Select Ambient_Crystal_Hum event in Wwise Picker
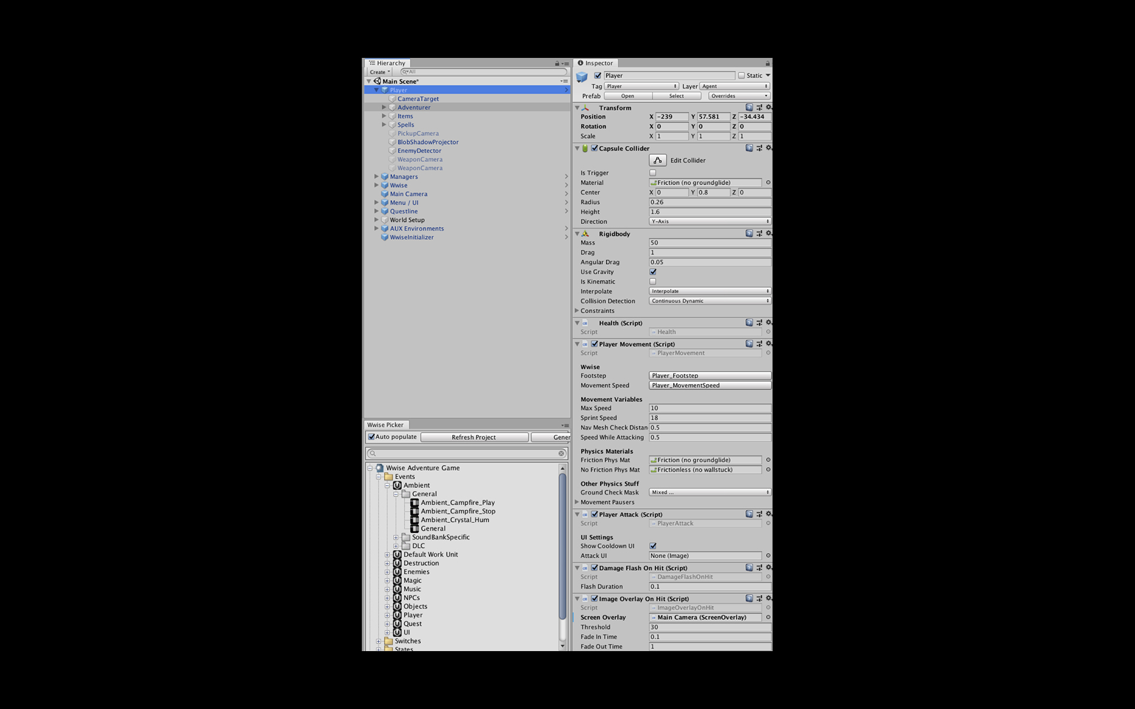 pos(455,520)
